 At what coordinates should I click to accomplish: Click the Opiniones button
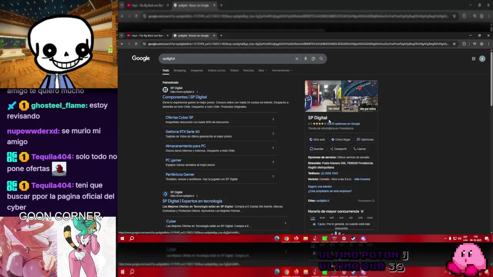coord(365,140)
